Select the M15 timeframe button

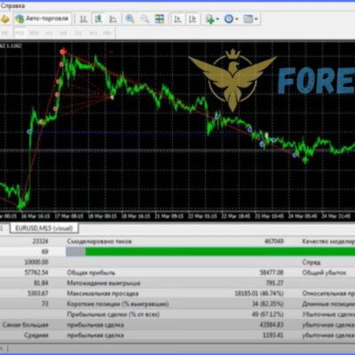pyautogui.click(x=20, y=33)
